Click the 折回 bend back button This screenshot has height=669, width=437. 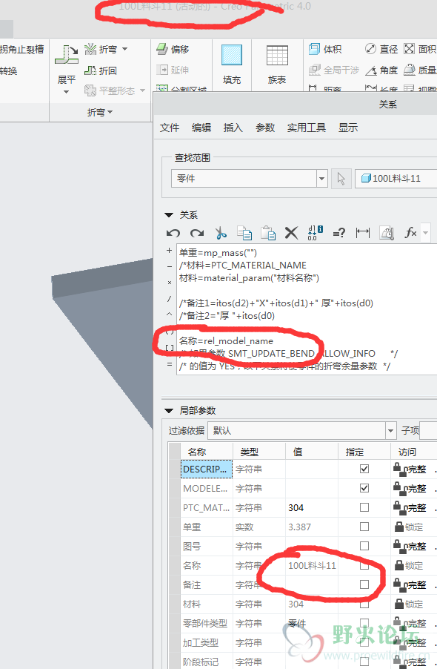point(101,70)
